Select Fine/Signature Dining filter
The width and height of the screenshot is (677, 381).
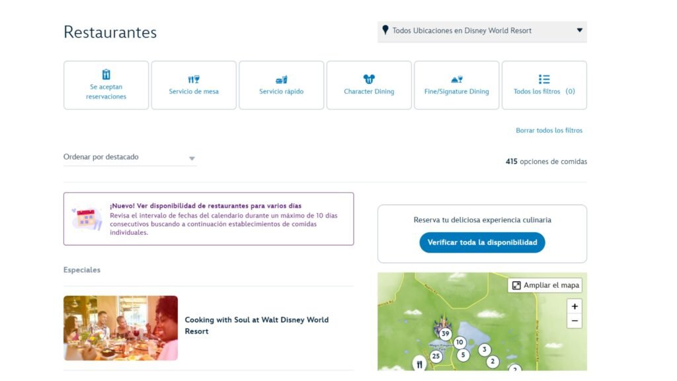(x=456, y=85)
